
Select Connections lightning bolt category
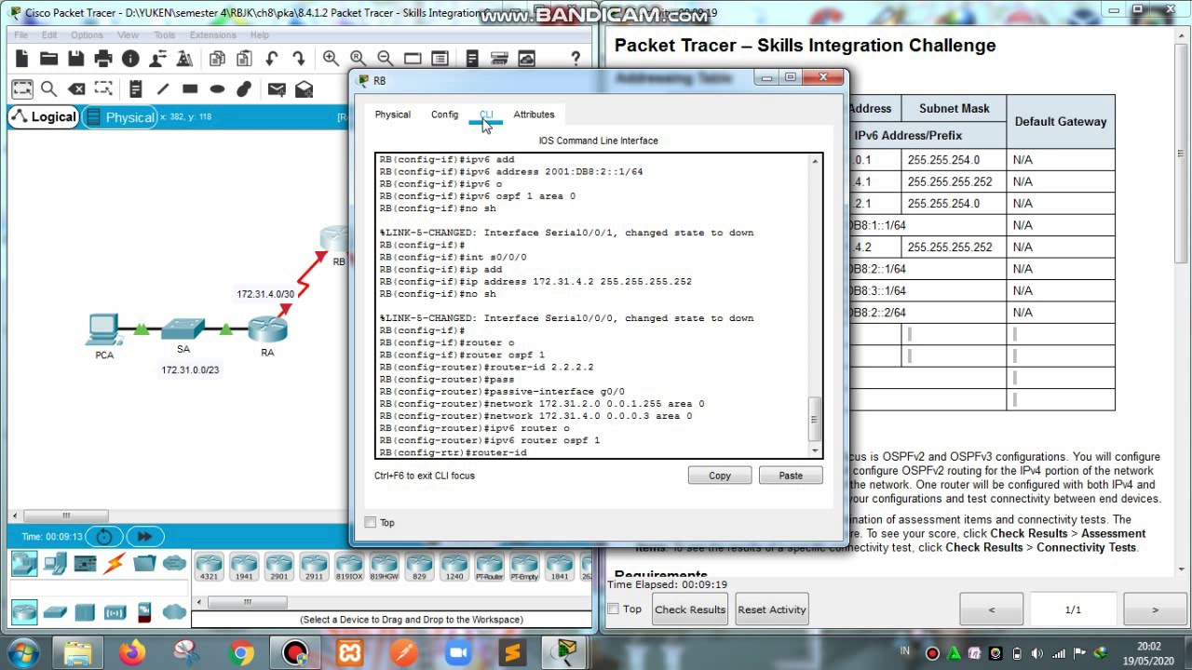point(115,564)
